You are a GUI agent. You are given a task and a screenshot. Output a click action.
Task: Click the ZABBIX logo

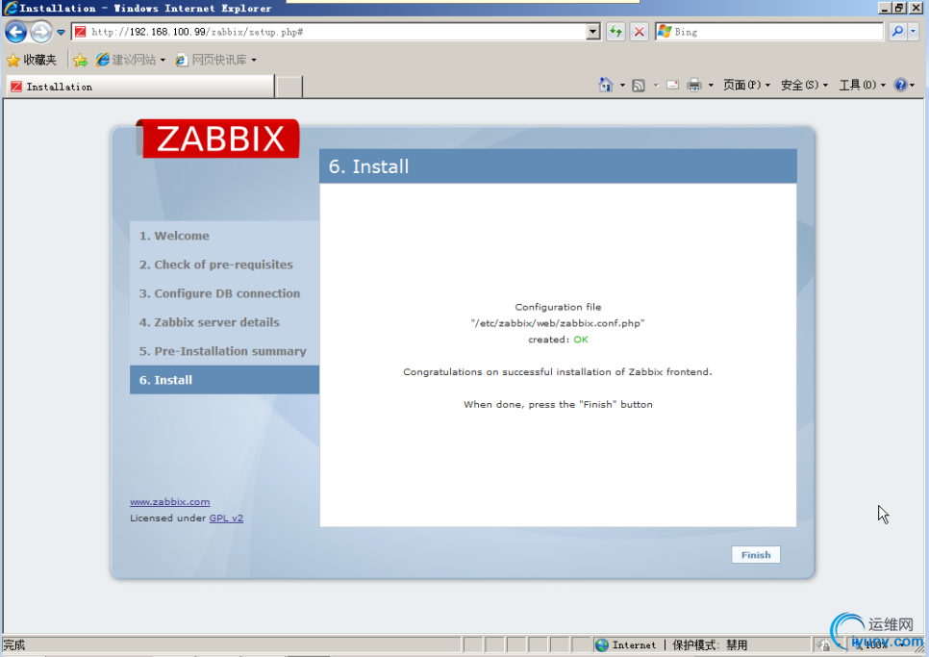point(218,139)
